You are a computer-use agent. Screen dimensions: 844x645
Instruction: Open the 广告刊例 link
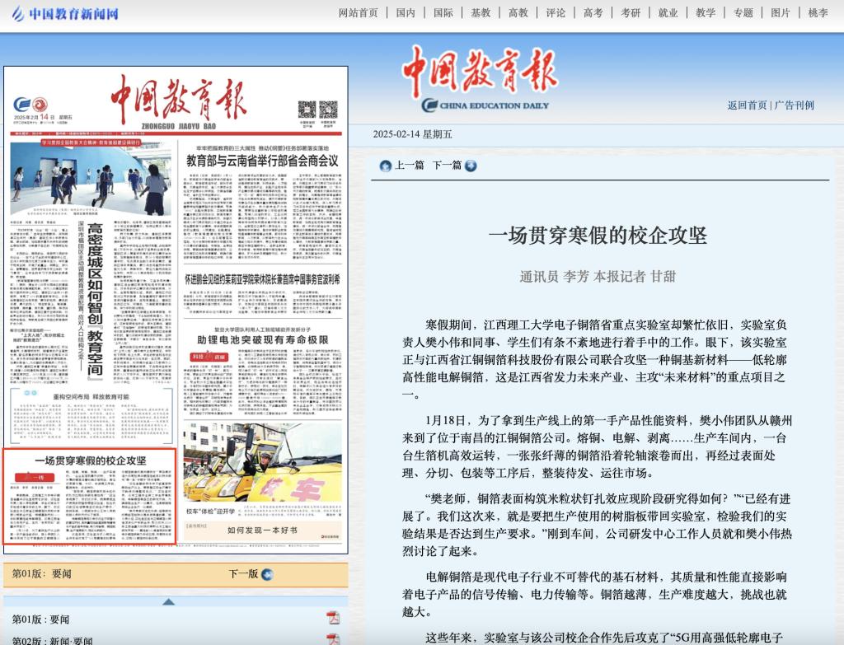pyautogui.click(x=794, y=105)
